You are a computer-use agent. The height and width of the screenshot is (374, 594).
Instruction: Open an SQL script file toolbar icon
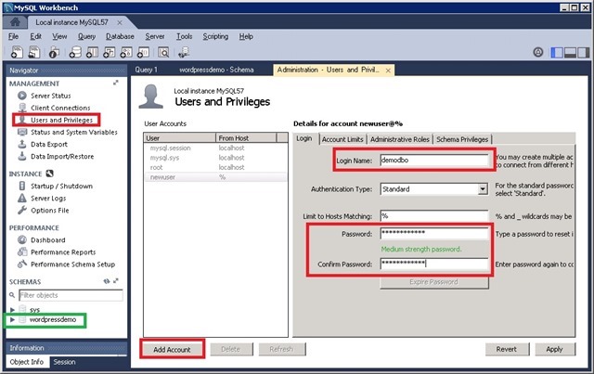(34, 52)
